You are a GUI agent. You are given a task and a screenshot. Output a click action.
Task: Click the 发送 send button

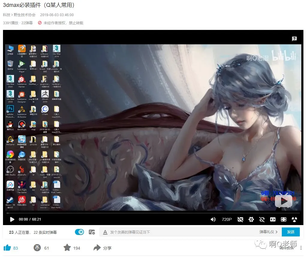[291, 232]
